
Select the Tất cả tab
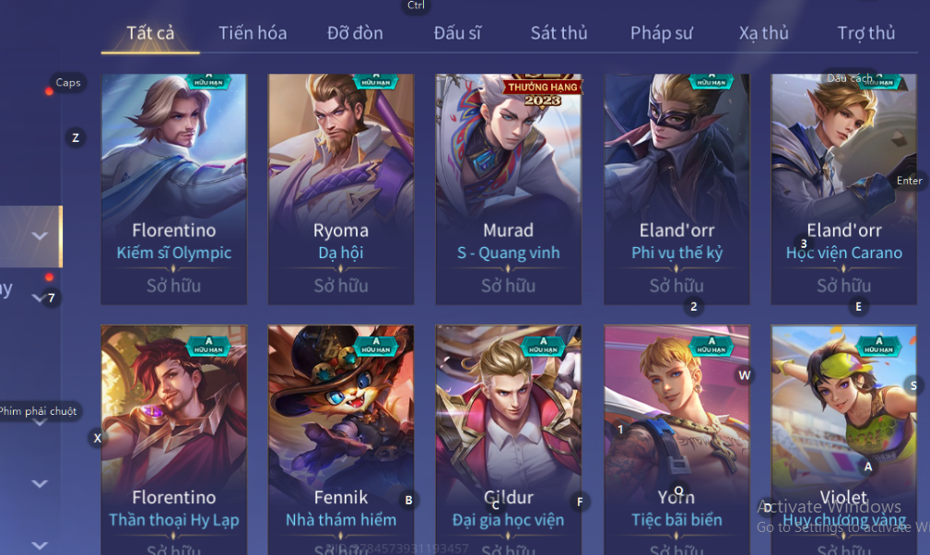[150, 32]
